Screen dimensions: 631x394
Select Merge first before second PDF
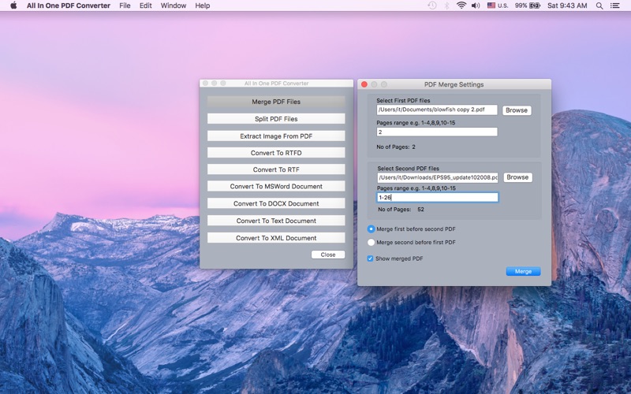point(371,229)
